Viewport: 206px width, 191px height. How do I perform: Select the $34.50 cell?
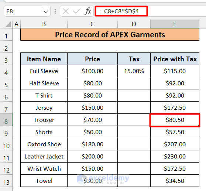(175, 181)
